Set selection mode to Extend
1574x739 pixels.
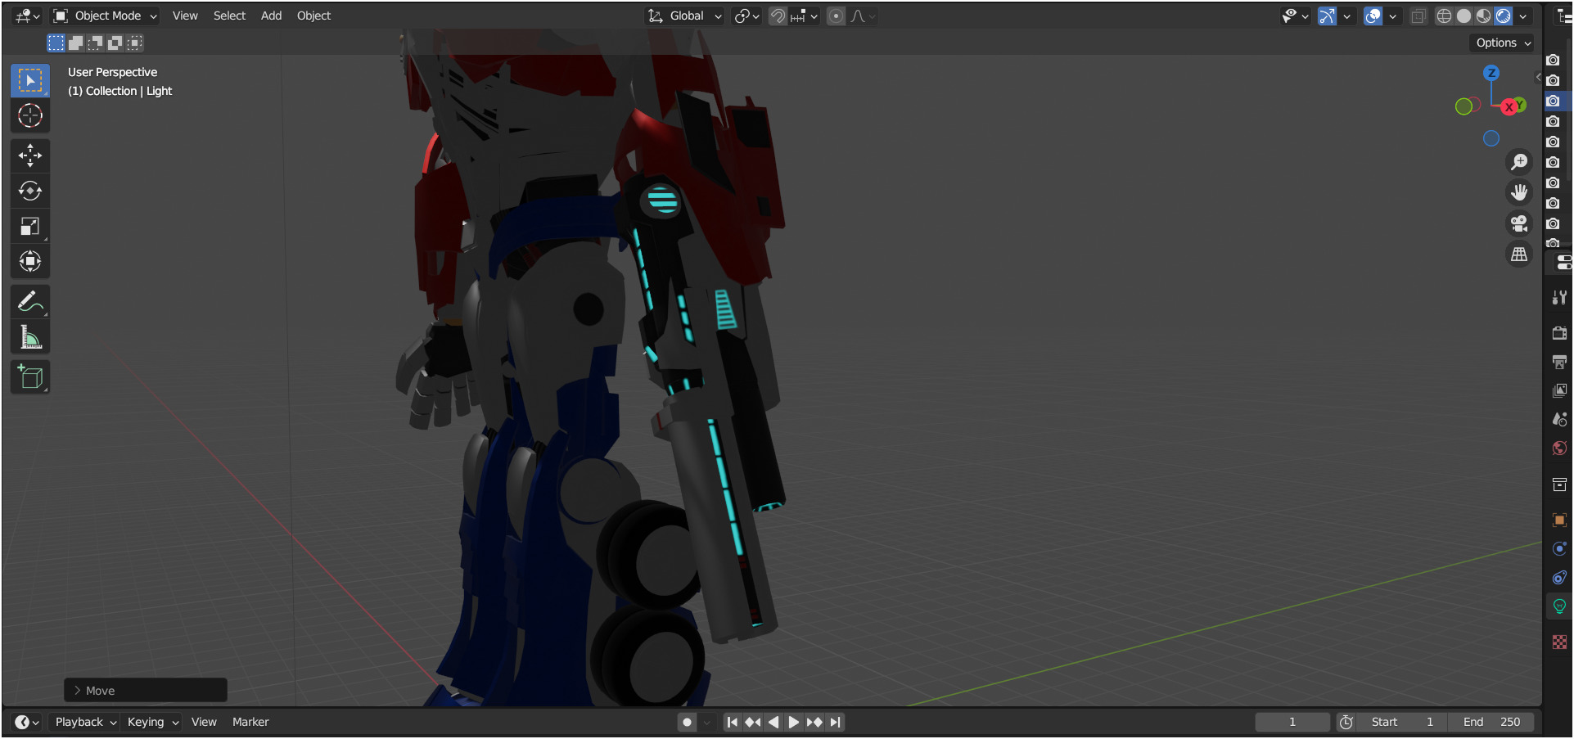point(75,43)
